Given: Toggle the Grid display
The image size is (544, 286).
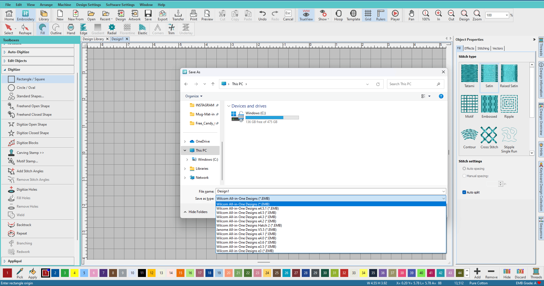Looking at the screenshot, I should (x=368, y=15).
